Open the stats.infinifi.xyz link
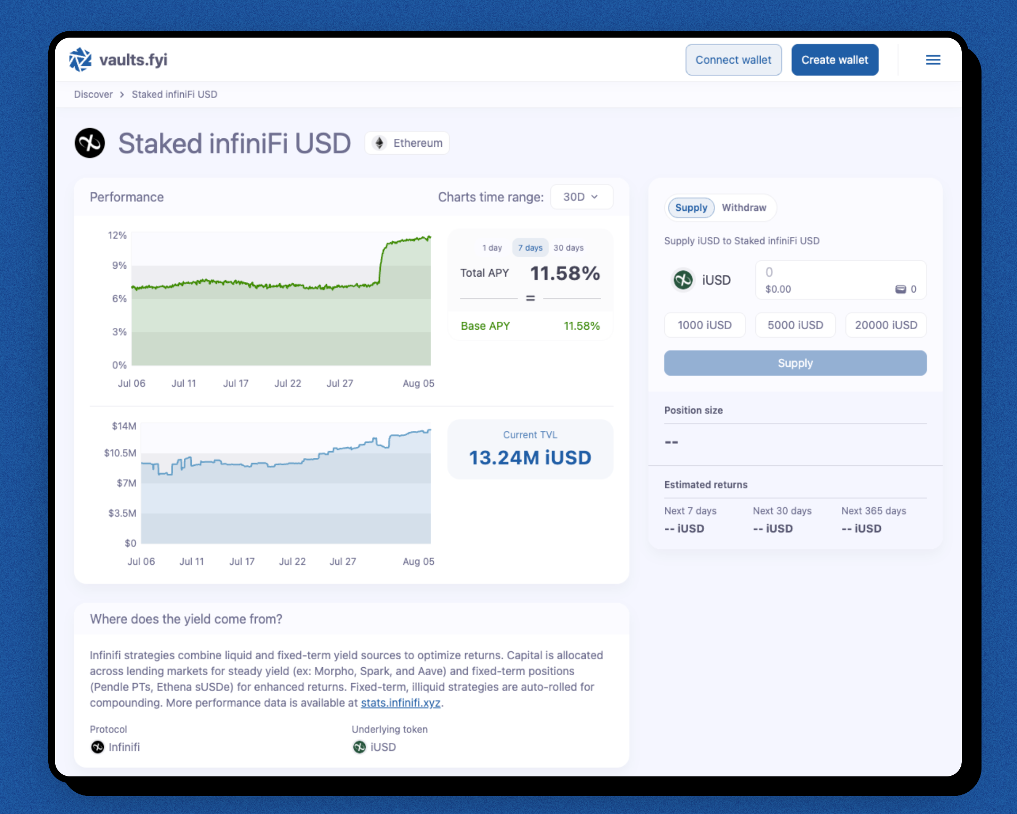 (400, 703)
